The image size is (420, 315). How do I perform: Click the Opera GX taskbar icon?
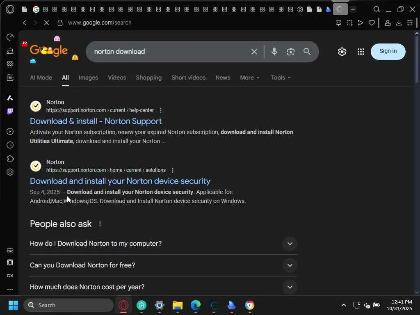[x=123, y=305]
